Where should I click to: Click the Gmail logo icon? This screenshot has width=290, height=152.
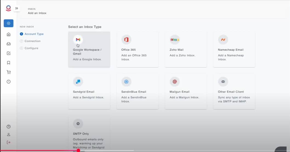click(x=78, y=40)
